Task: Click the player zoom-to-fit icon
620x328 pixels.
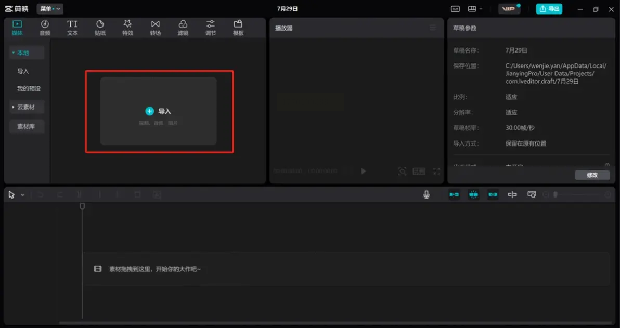Action: click(x=402, y=171)
